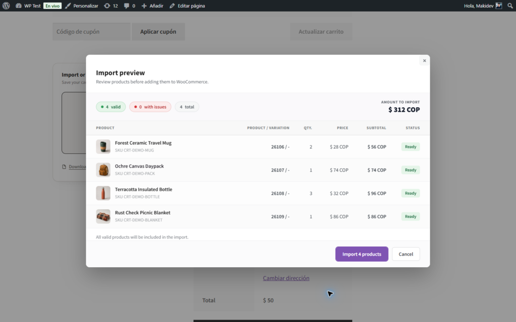Screen dimensions: 516x322
Task: Click the SKU CRT-DEMO-BOTTLE text
Action: (x=137, y=197)
